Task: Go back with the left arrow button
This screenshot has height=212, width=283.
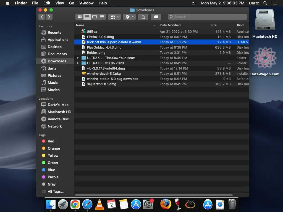Action: 42,17
